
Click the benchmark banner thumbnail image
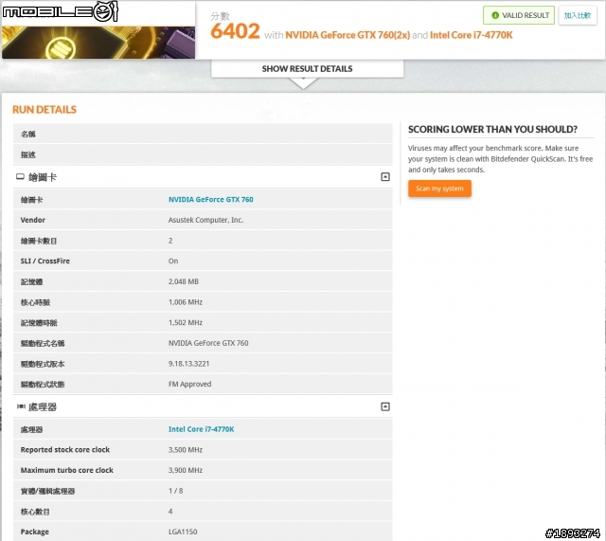pyautogui.click(x=98, y=43)
